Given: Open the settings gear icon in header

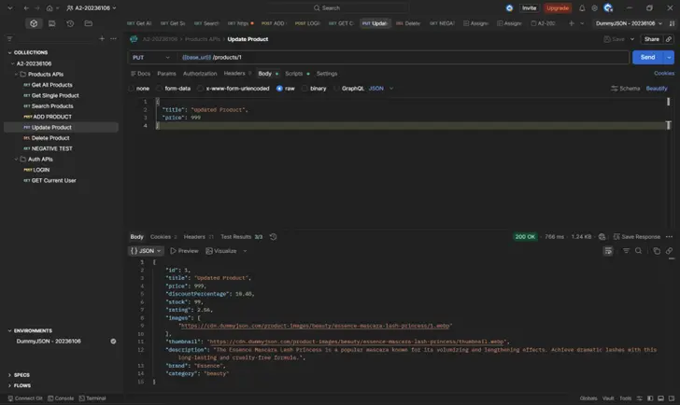Looking at the screenshot, I should coord(595,7).
